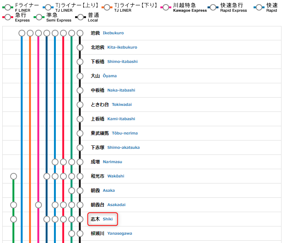Image resolution: width=283 pixels, height=243 pixels.
Task: Click the Rapid legend icon
Action: coord(259,8)
